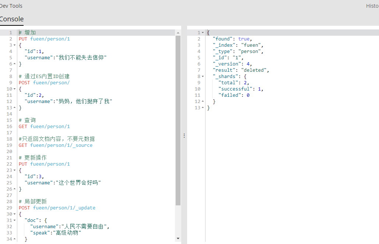The width and height of the screenshot is (379, 244).
Task: Click the "# 通过ES内置ID创建" comment line
Action: [x=44, y=76]
